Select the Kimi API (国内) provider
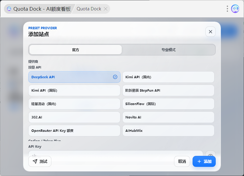 (168, 77)
